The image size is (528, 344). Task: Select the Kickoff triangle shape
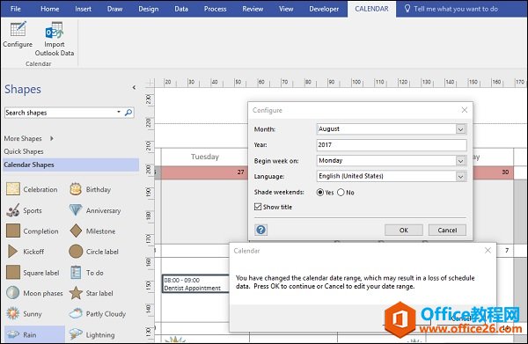(x=13, y=252)
